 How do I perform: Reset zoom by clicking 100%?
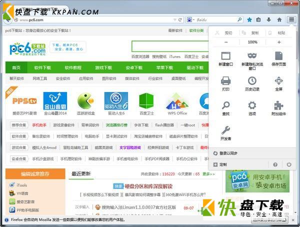252,42
